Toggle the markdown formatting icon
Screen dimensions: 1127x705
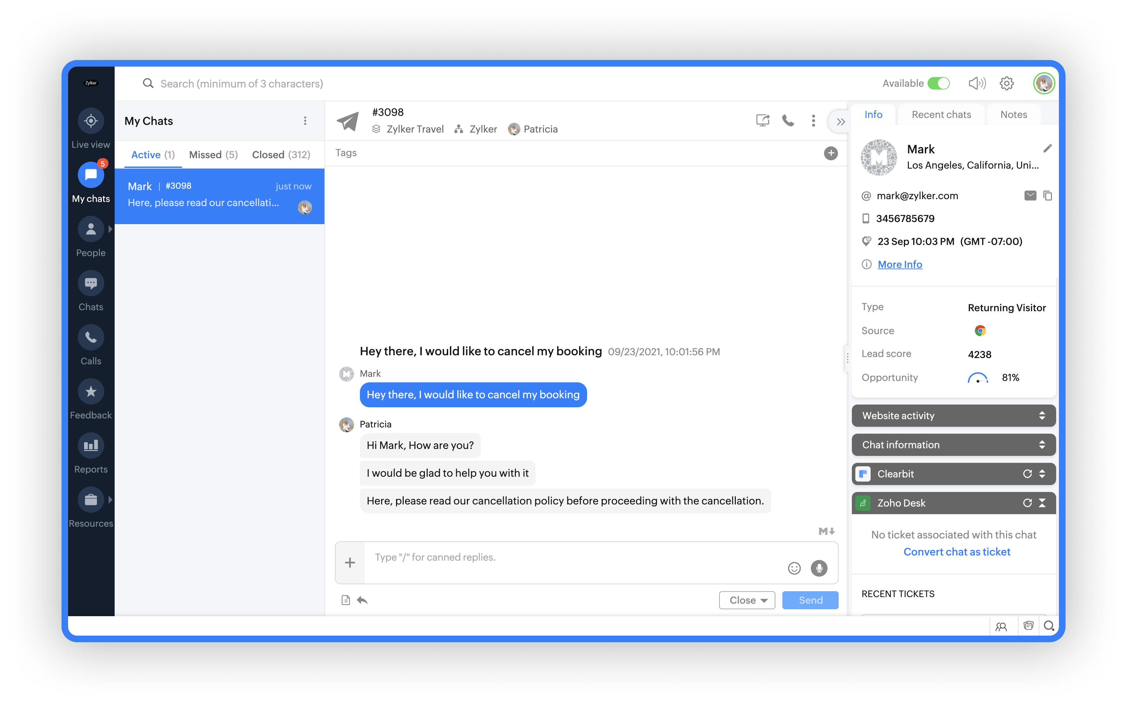pos(826,531)
